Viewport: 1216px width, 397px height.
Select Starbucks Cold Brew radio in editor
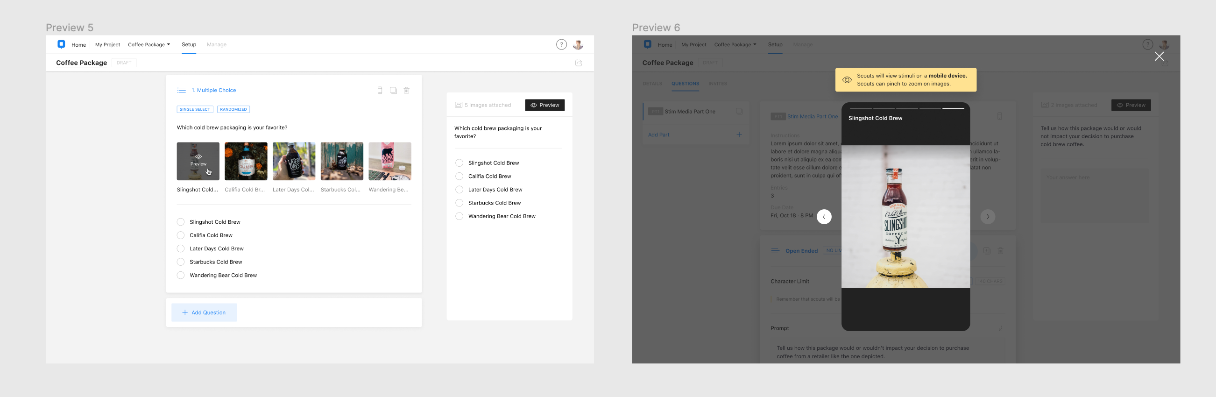click(181, 262)
